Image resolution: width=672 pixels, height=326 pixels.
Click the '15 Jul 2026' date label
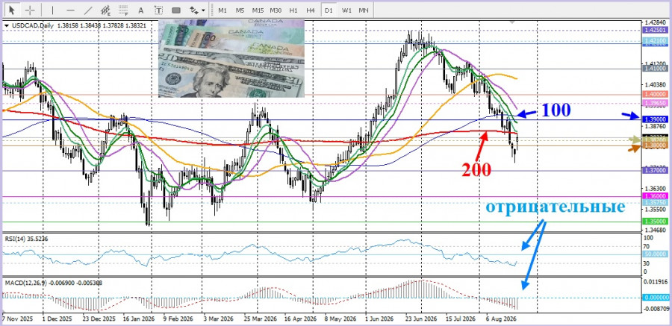pyautogui.click(x=461, y=319)
